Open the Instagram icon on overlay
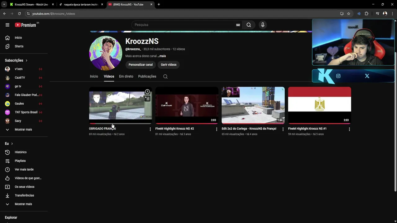This screenshot has width=397, height=223. coord(338,76)
